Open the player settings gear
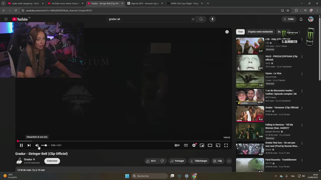The image size is (321, 180). 194,145
